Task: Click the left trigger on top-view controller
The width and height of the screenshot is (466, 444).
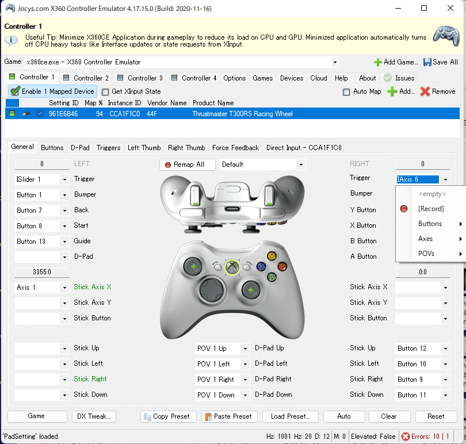Action: [x=195, y=195]
